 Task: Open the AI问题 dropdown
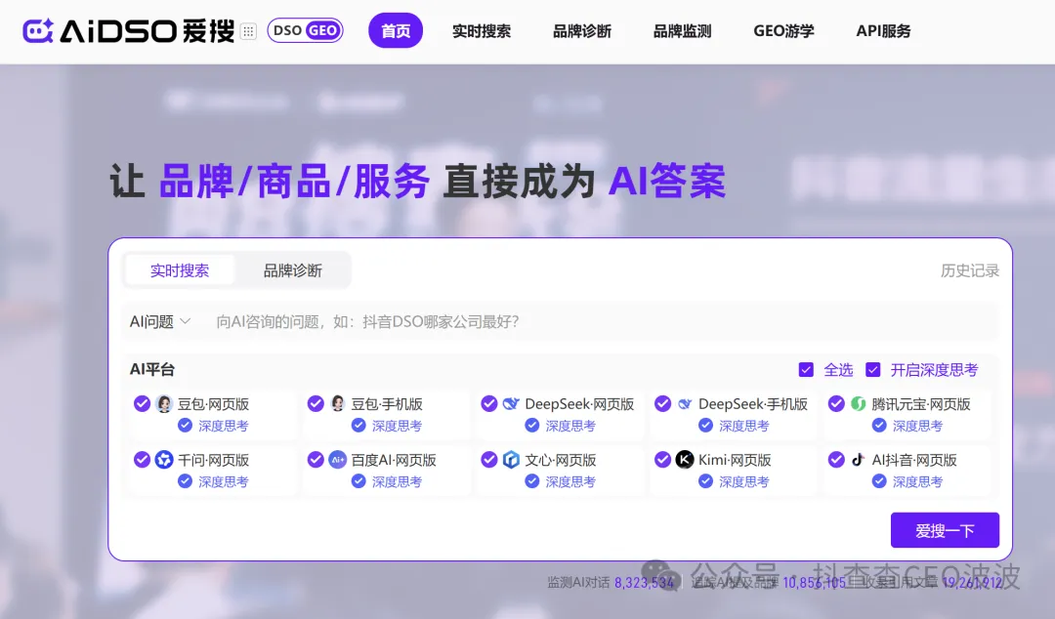pyautogui.click(x=158, y=321)
